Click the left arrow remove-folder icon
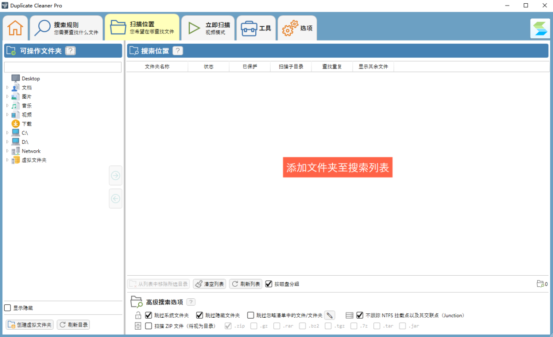Viewport: 553px width, 337px height. pos(116,199)
